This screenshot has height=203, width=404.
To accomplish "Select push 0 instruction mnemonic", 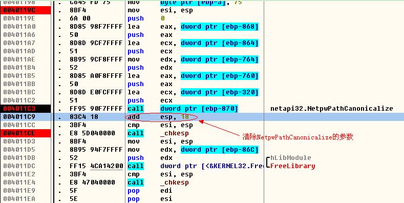I will point(136,18).
